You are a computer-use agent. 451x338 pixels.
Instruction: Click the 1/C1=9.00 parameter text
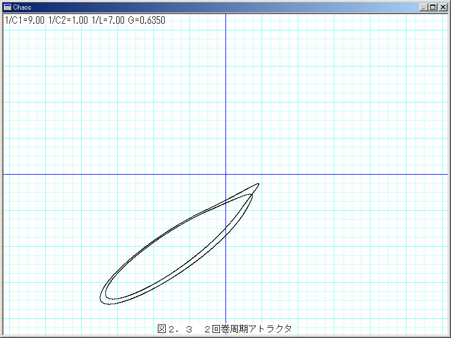[x=25, y=20]
